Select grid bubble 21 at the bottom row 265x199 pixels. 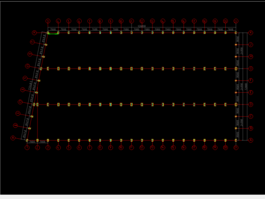pos(236,148)
